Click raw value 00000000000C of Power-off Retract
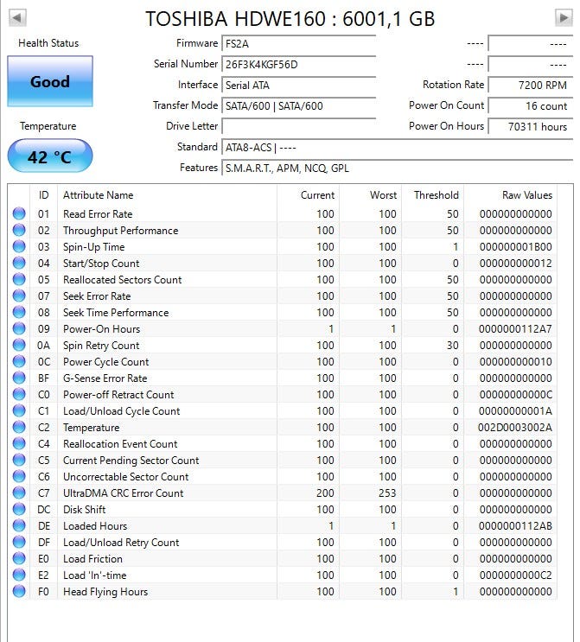This screenshot has width=580, height=642. pos(516,395)
